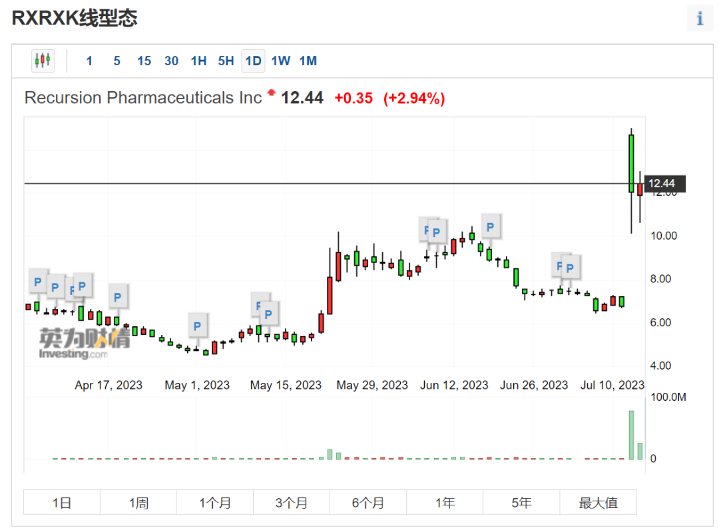Click the single pattern marker after June 12 peak
This screenshot has height=532, width=719.
(491, 227)
